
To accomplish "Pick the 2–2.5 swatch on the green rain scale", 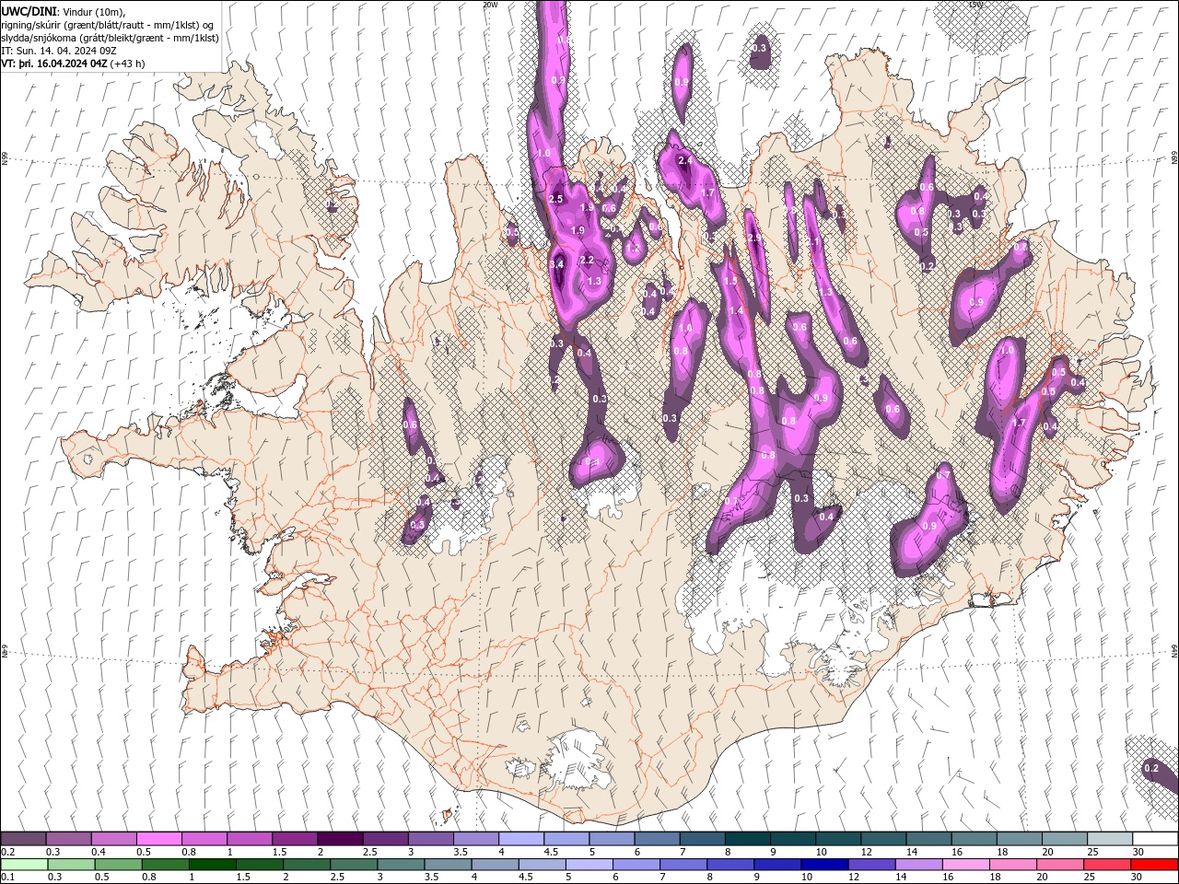I will (x=307, y=864).
